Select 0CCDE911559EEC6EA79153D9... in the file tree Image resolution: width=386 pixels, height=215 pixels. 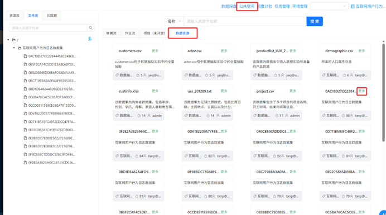[x=52, y=105]
